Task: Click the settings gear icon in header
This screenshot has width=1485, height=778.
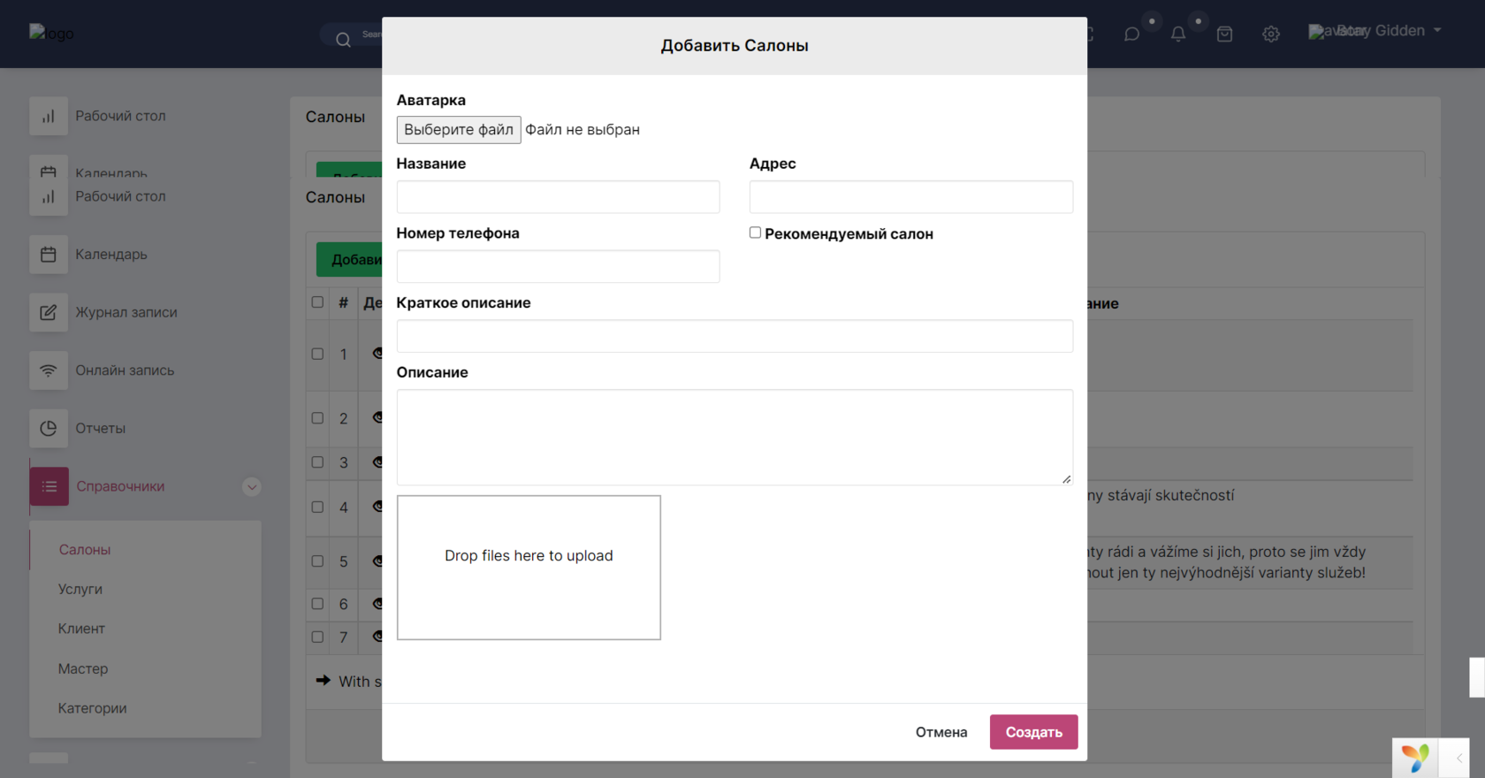Action: coord(1271,34)
